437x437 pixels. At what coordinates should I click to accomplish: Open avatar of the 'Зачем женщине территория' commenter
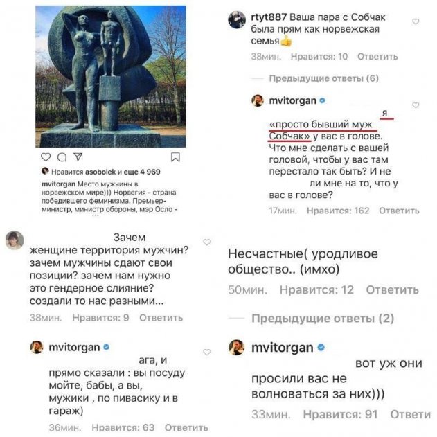point(15,240)
